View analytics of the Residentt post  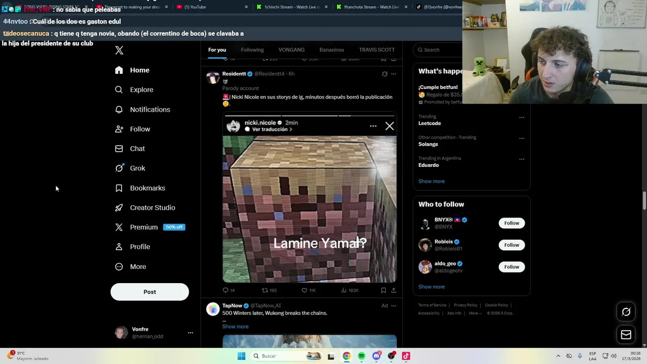350,290
